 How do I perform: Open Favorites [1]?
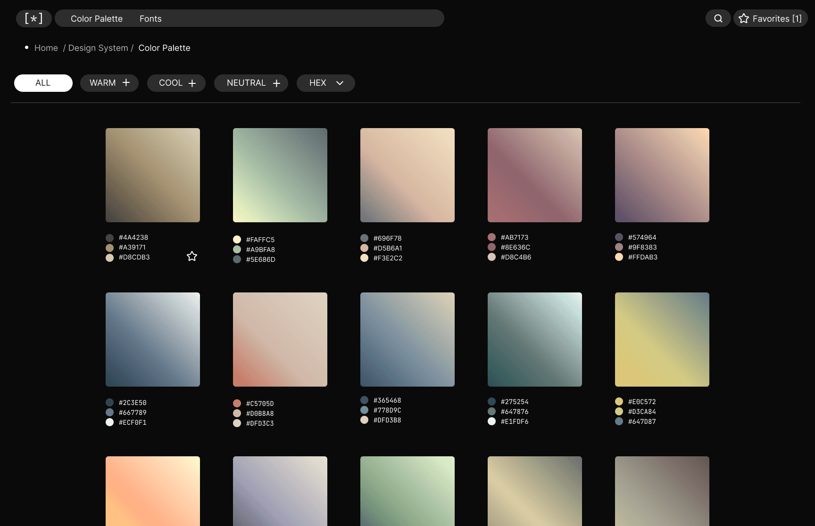(770, 18)
